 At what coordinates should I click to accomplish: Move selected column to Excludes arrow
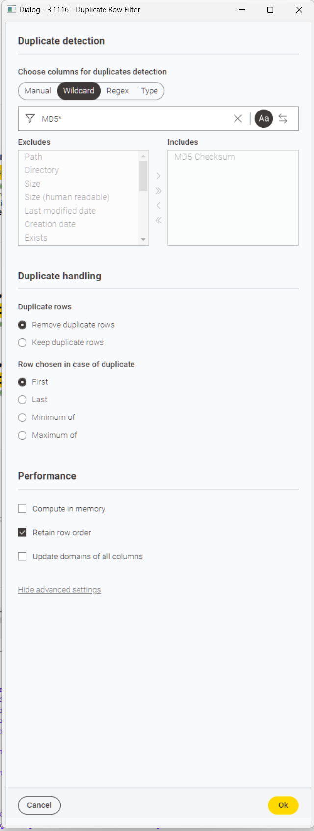(x=158, y=205)
